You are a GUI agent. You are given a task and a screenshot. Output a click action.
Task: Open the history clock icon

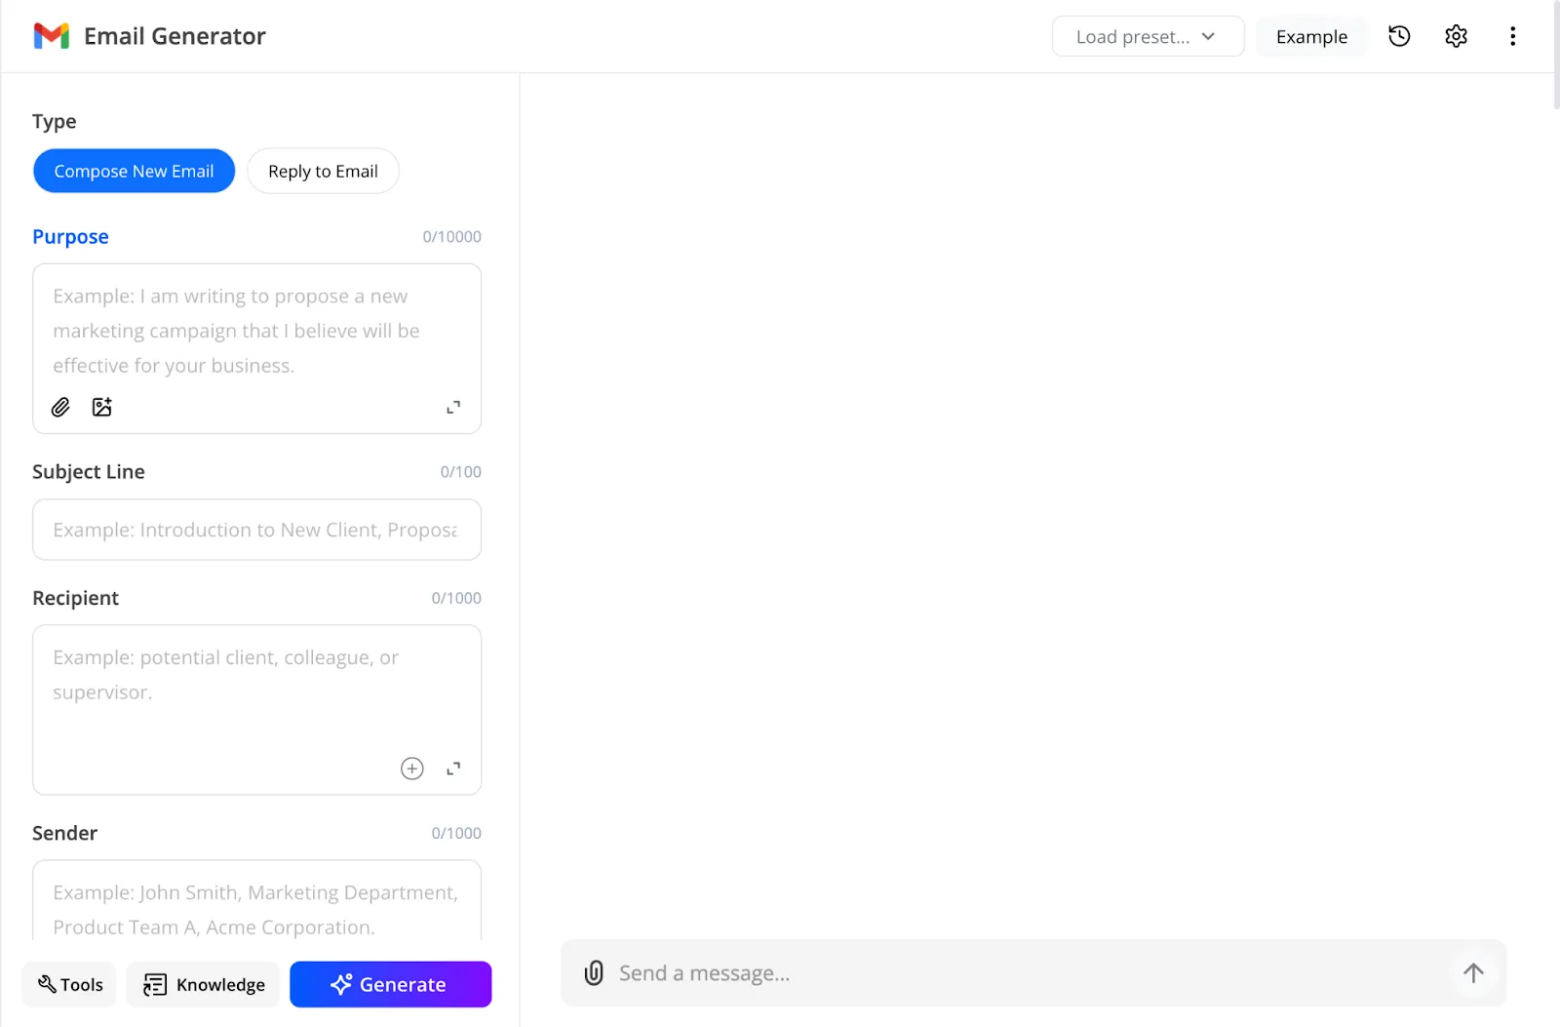(x=1399, y=36)
